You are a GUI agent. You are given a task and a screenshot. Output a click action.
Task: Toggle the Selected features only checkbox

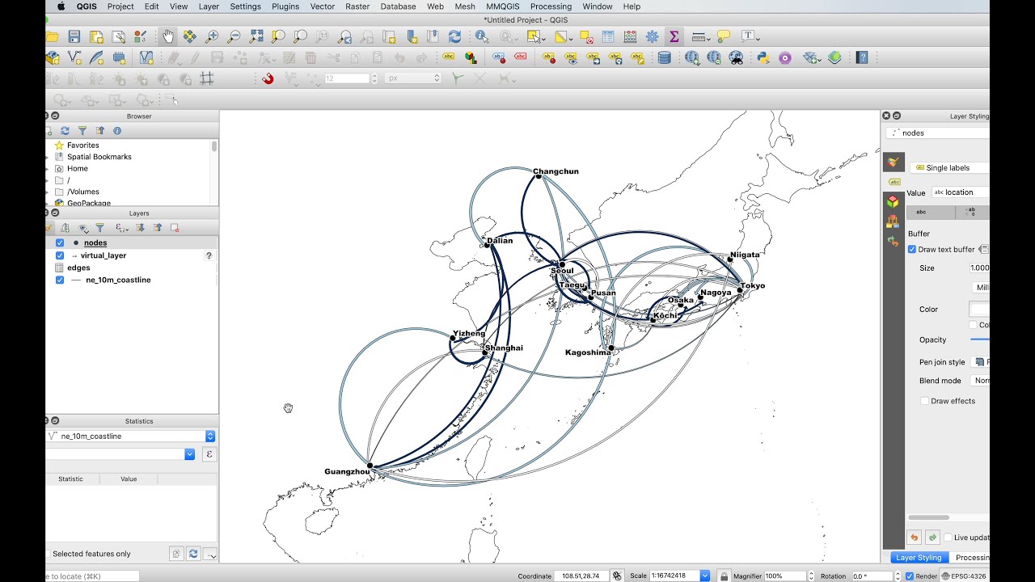coord(49,554)
